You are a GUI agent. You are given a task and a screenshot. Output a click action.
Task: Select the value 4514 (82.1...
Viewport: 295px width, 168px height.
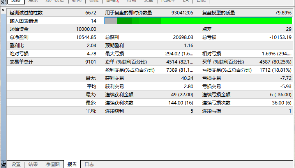pyautogui.click(x=180, y=62)
